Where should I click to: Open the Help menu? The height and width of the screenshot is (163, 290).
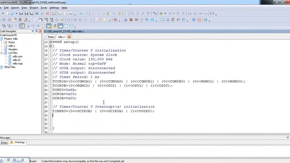tap(64, 8)
